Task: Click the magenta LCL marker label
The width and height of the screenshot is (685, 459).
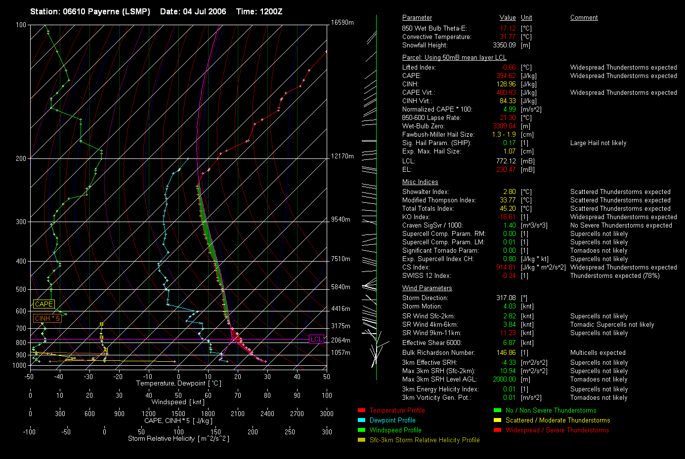Action: tap(316, 339)
